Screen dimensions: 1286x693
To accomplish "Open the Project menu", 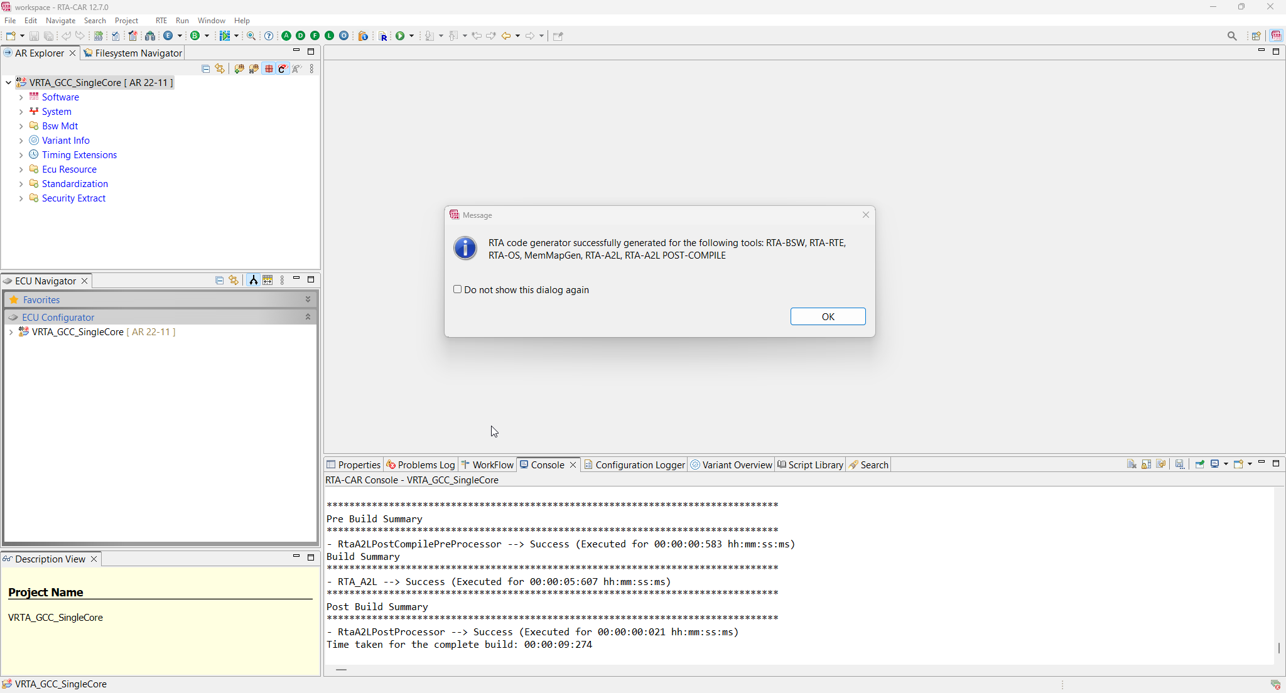I will coord(126,21).
